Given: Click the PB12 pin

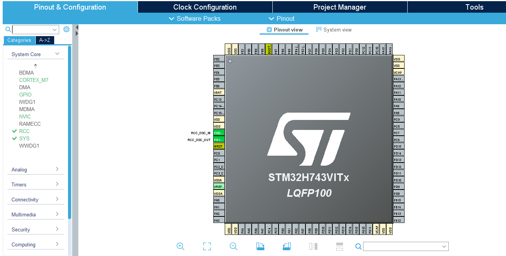Looking at the screenshot, I should point(399,220).
